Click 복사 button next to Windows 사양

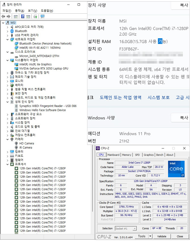[180, 118]
